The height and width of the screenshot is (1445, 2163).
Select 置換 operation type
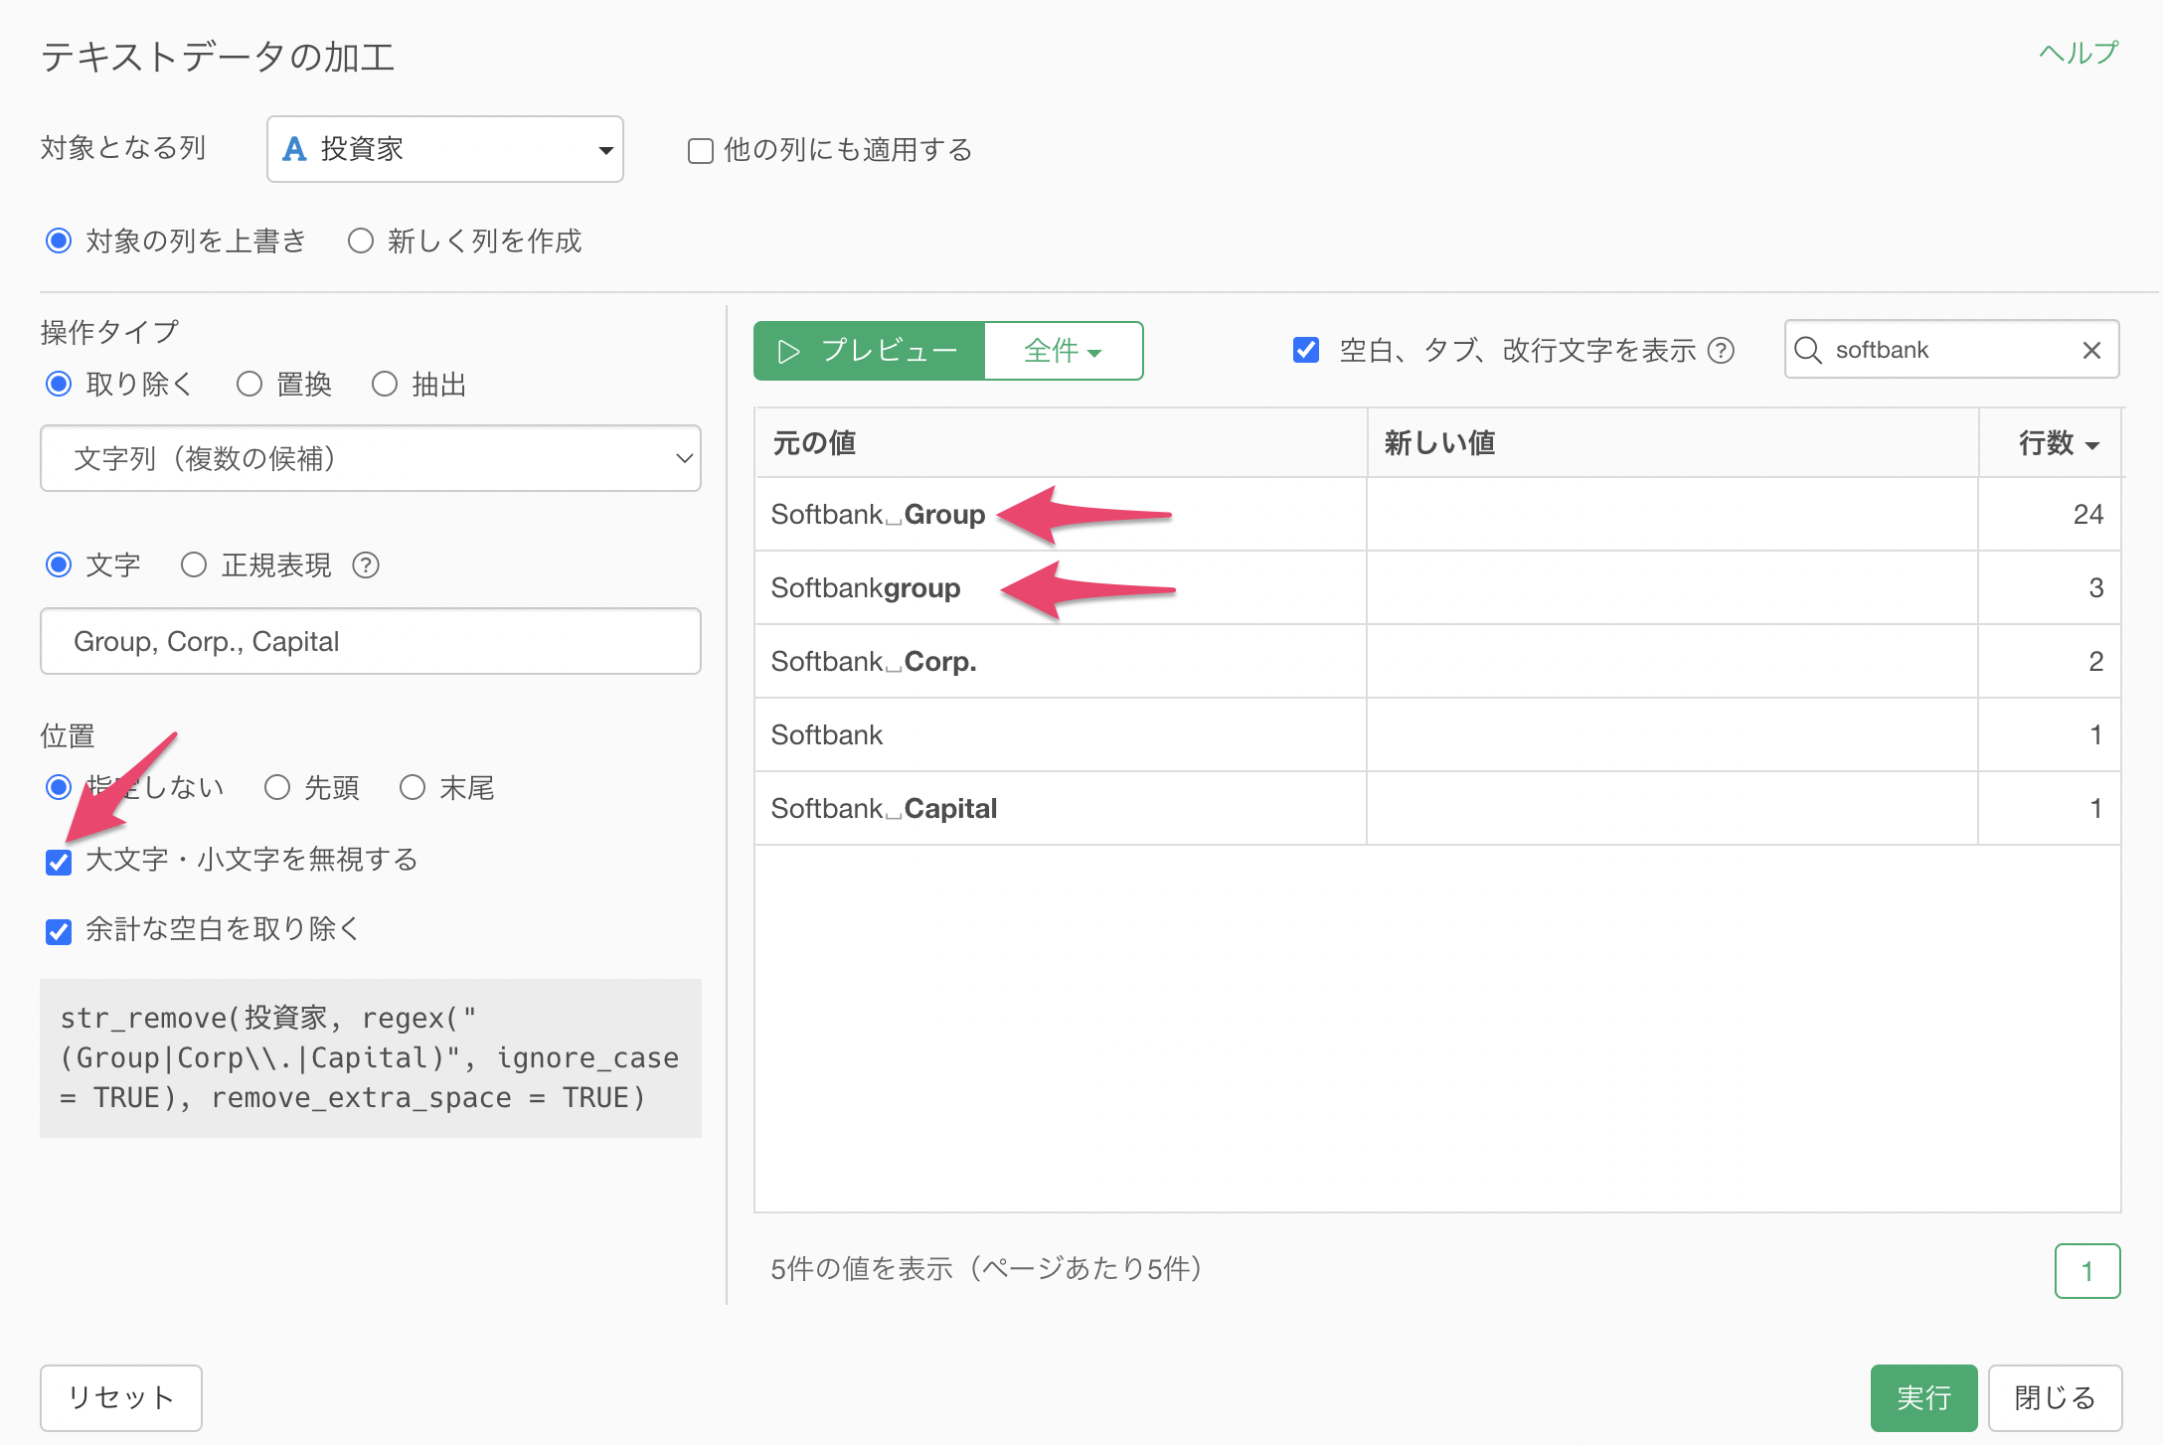pyautogui.click(x=250, y=384)
